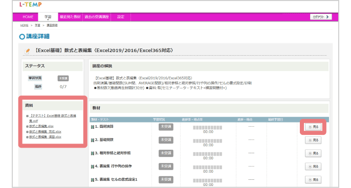The width and height of the screenshot is (351, 188).
Task: Click the video icon for 5. 表編集 セルの書式設定1
Action: coord(92,180)
